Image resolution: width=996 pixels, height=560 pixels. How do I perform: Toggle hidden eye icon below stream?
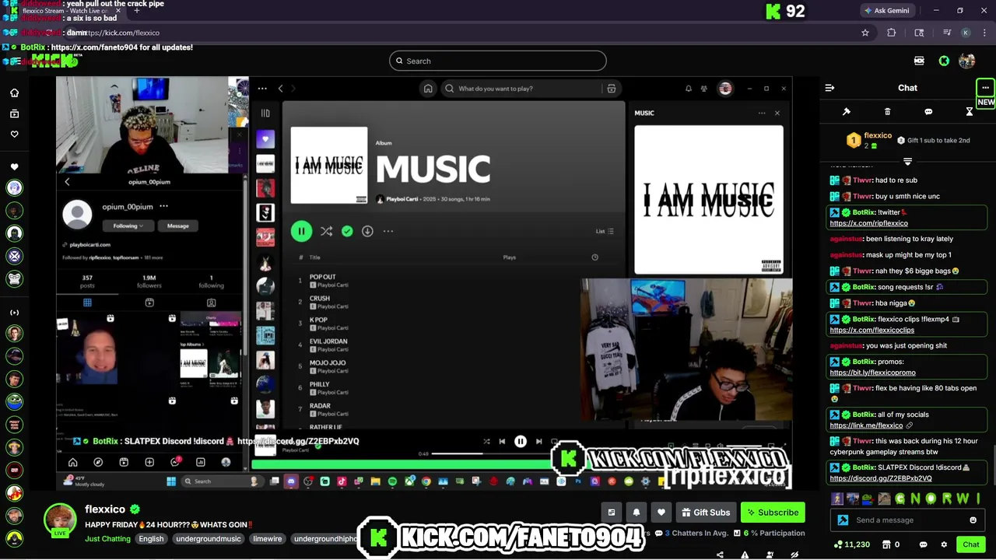794,555
